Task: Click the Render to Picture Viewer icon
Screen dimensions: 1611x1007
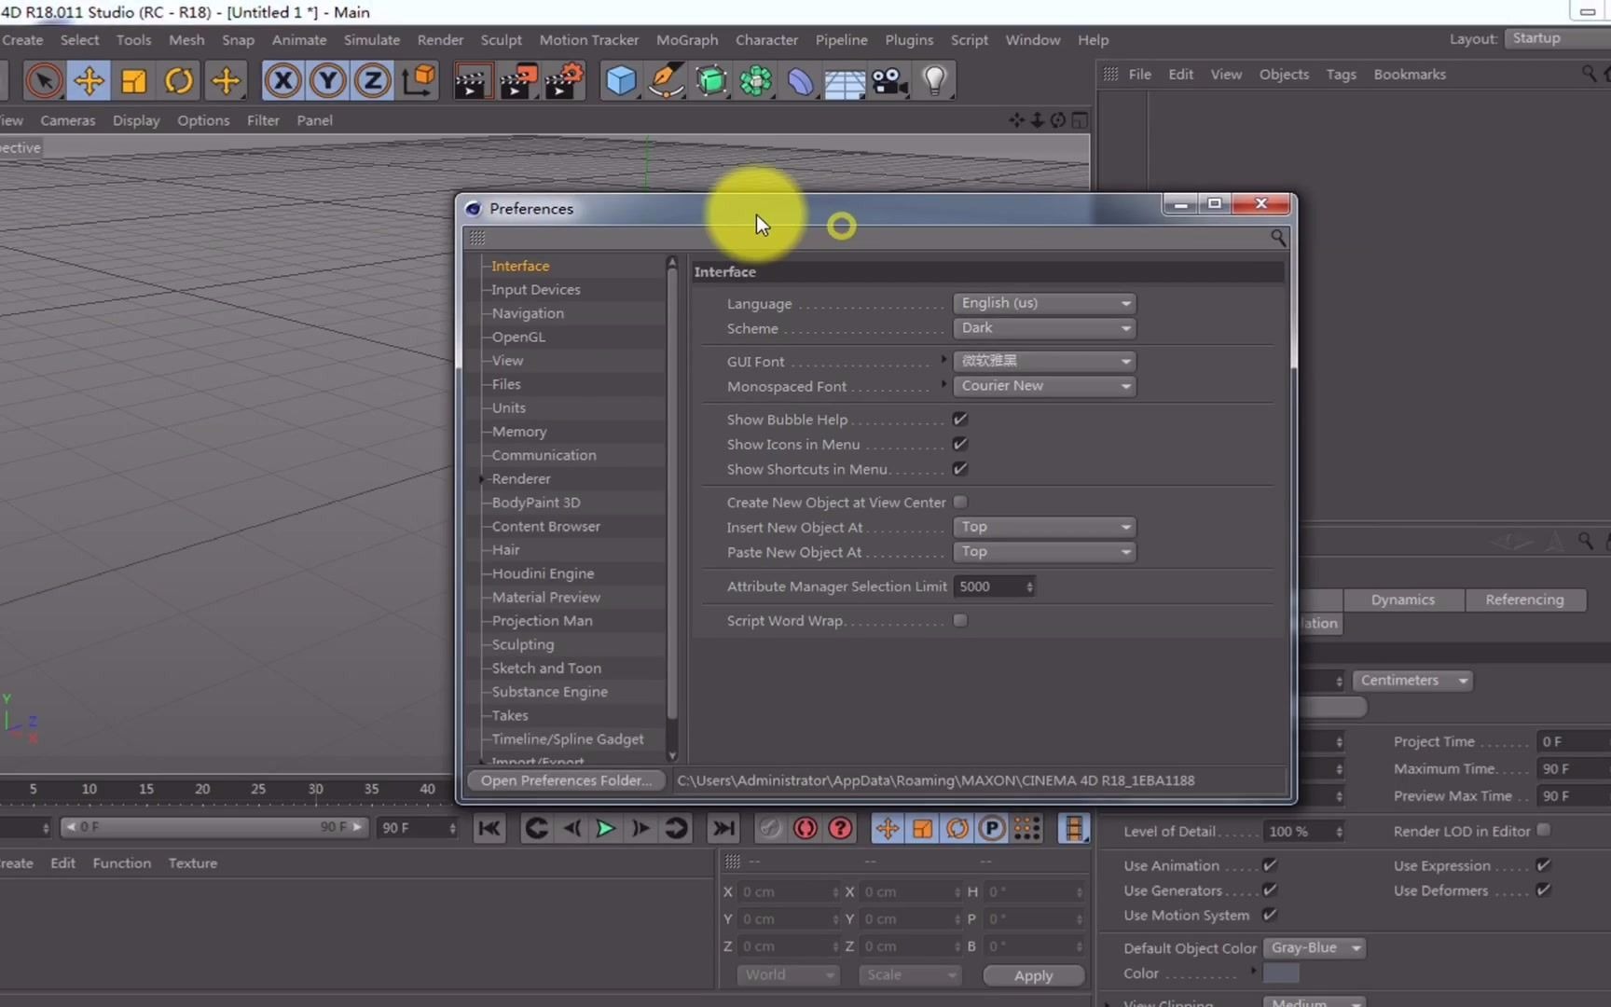Action: tap(517, 81)
